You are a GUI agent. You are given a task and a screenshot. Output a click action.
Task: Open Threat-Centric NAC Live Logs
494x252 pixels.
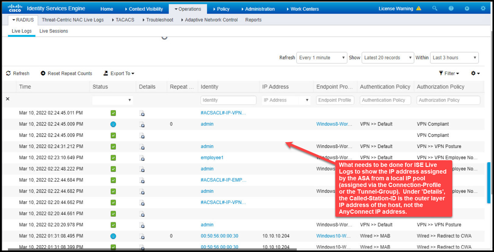click(x=73, y=20)
